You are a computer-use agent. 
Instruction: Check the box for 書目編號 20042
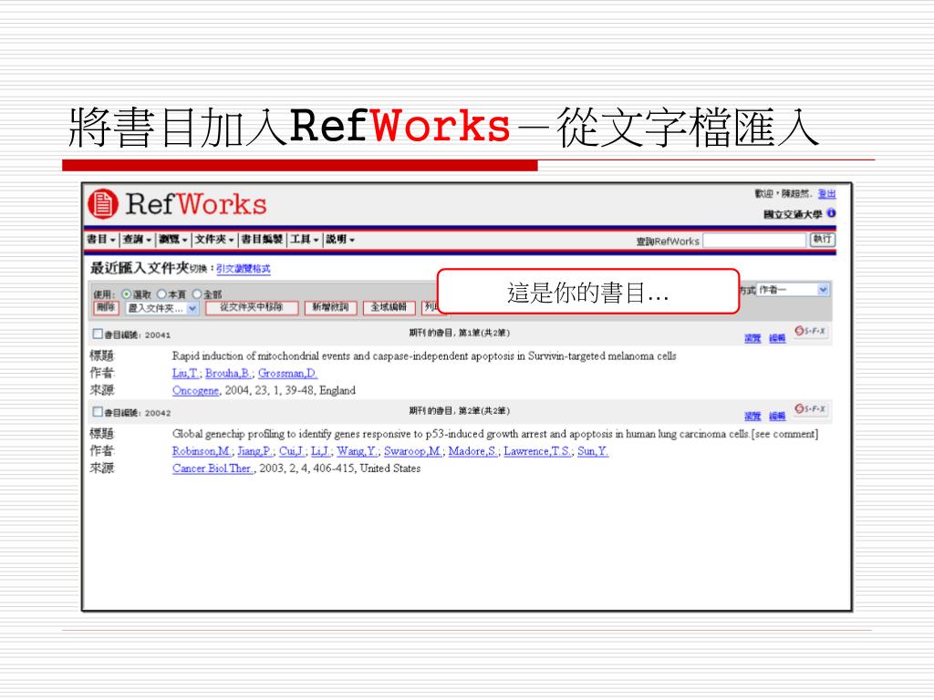click(98, 412)
